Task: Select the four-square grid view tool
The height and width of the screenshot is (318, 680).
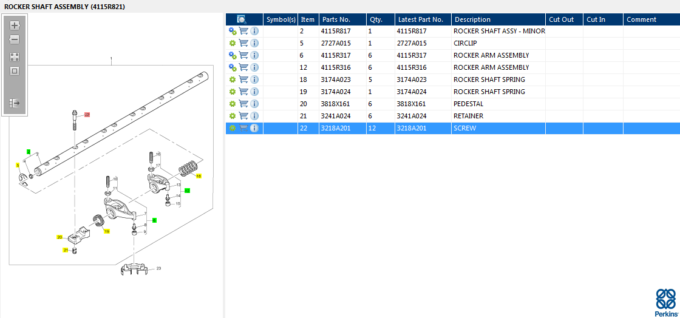Action: (15, 57)
